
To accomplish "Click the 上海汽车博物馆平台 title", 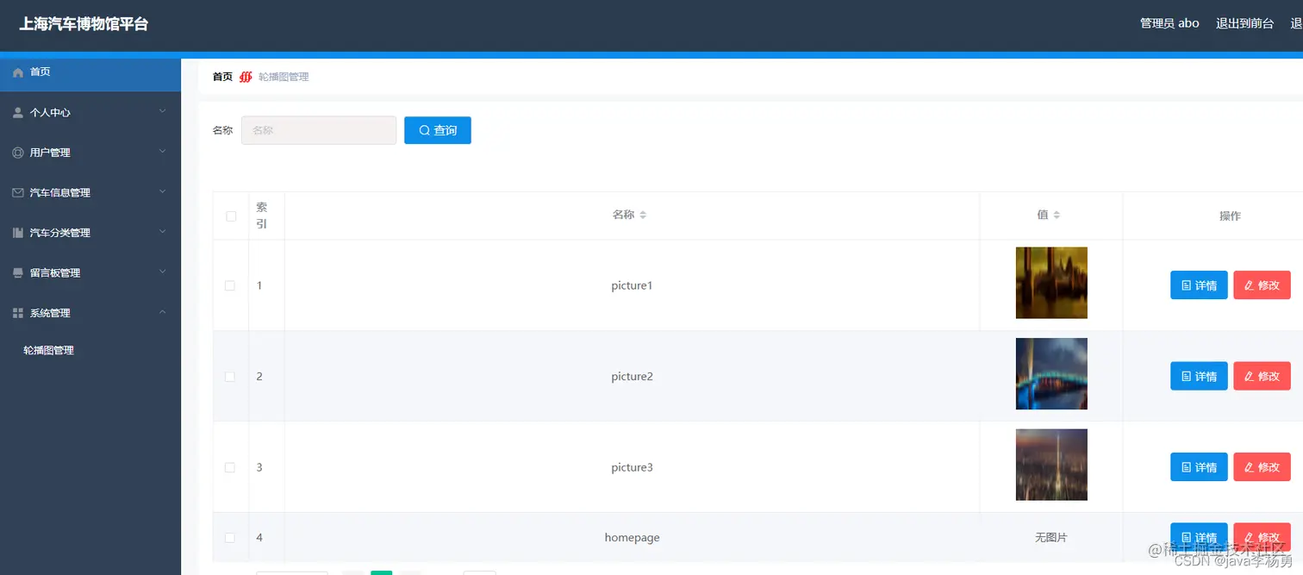I will click(84, 24).
